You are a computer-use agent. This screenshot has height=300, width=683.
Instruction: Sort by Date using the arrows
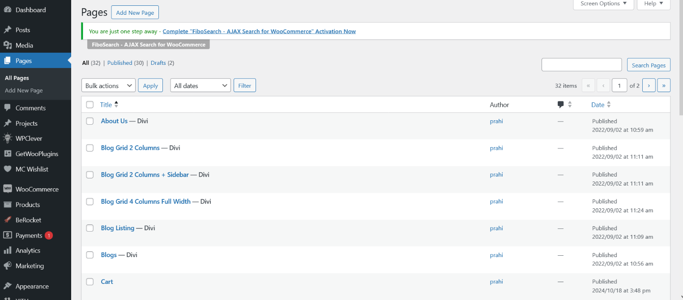609,105
